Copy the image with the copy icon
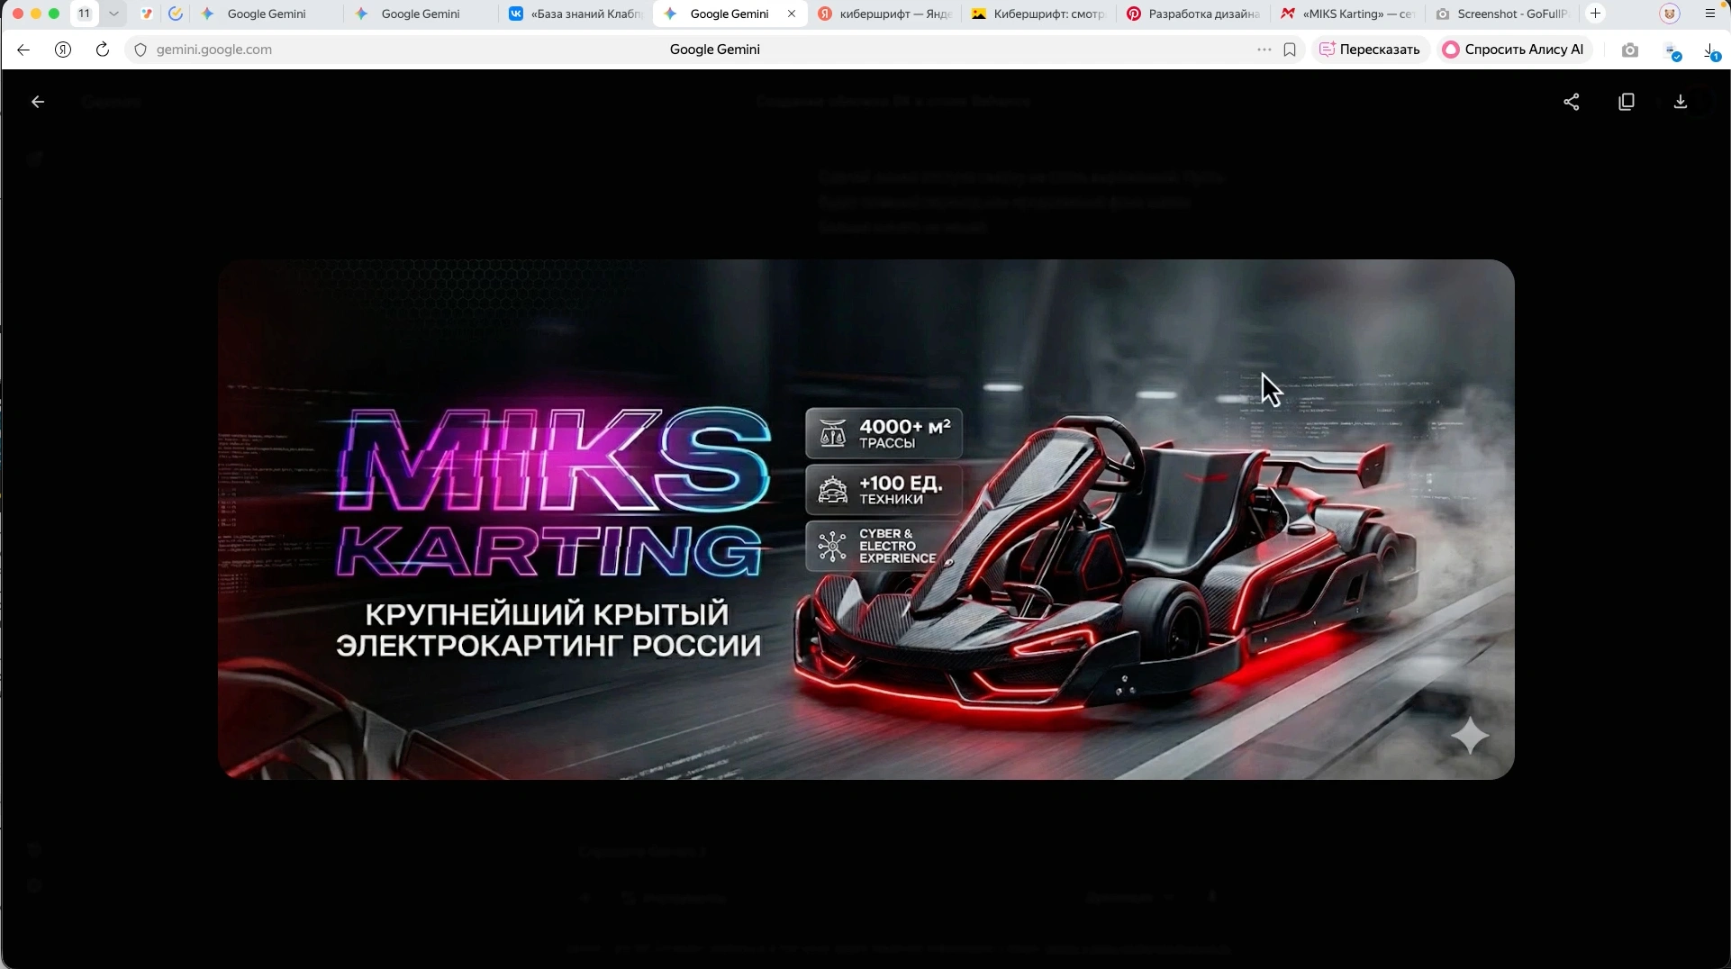Viewport: 1731px width, 969px height. pos(1627,102)
